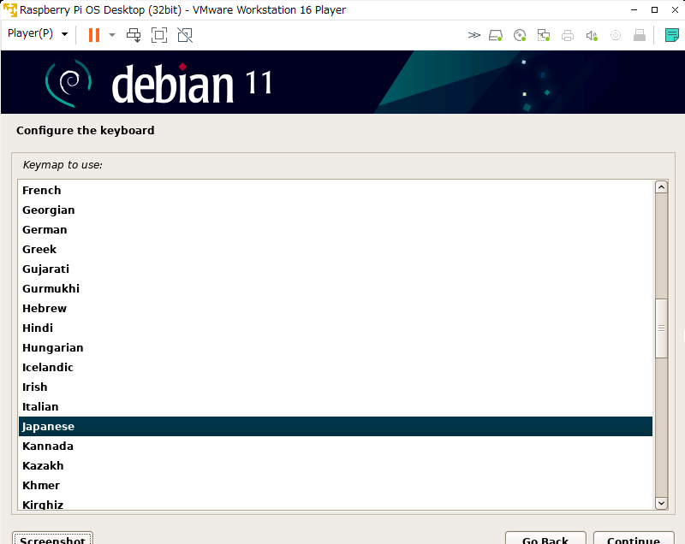Viewport: 685px width, 544px height.
Task: Select the Hindi keymap
Action: [336, 328]
